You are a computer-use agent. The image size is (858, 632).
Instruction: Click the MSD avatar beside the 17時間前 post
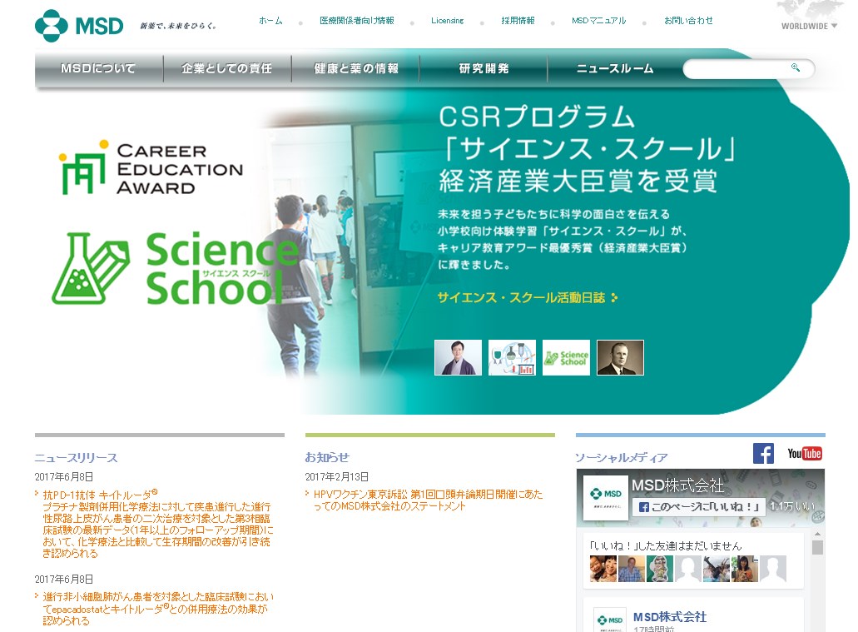[609, 620]
